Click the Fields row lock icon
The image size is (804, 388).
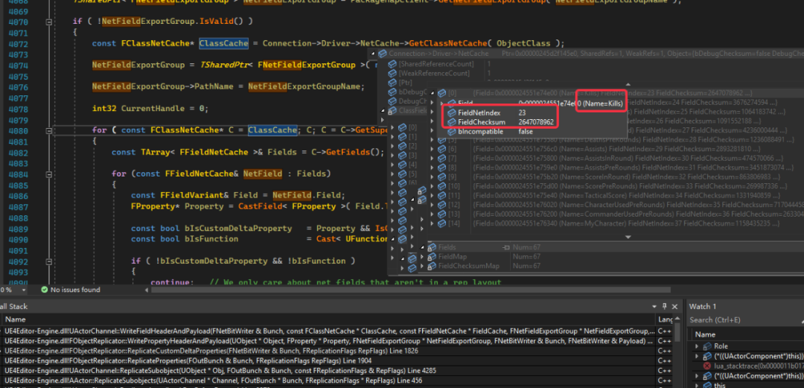click(x=431, y=247)
